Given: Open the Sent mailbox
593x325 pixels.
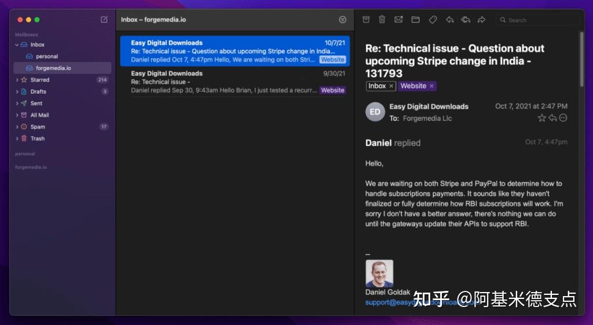Looking at the screenshot, I should coord(63,104).
